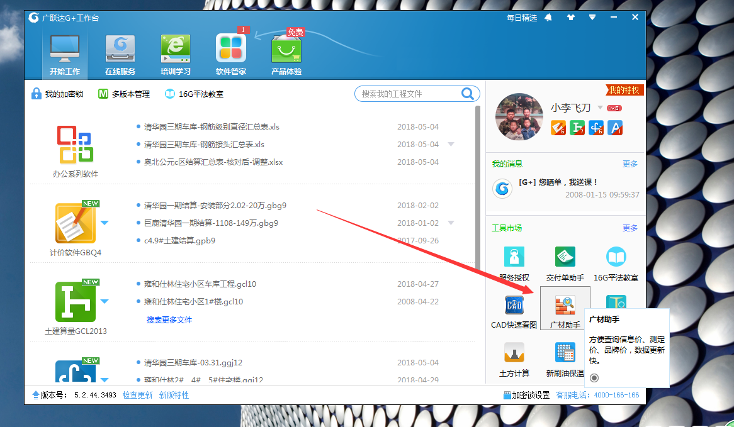The image size is (734, 427).
Task: Open the 培训学习 tab
Action: pyautogui.click(x=176, y=55)
